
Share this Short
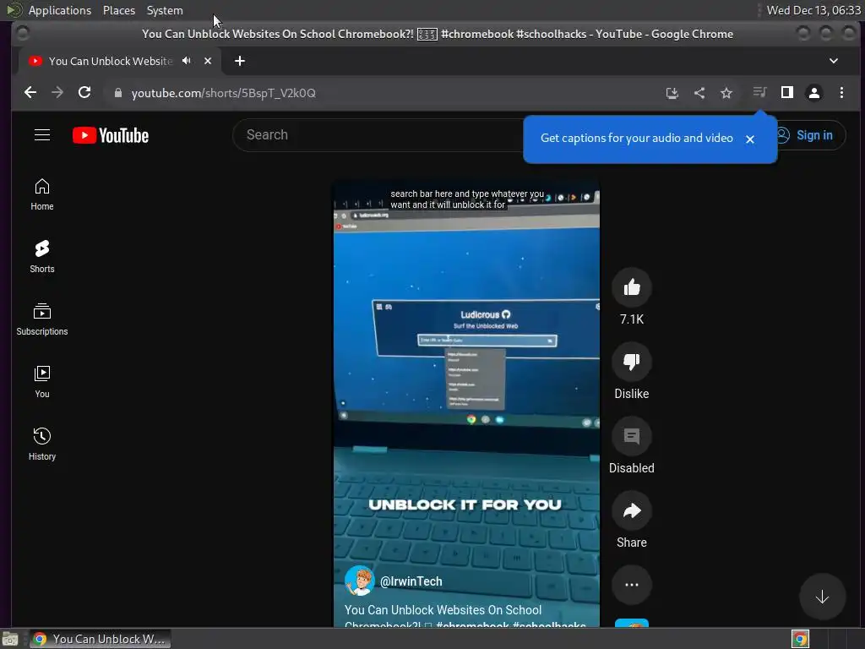coord(632,510)
